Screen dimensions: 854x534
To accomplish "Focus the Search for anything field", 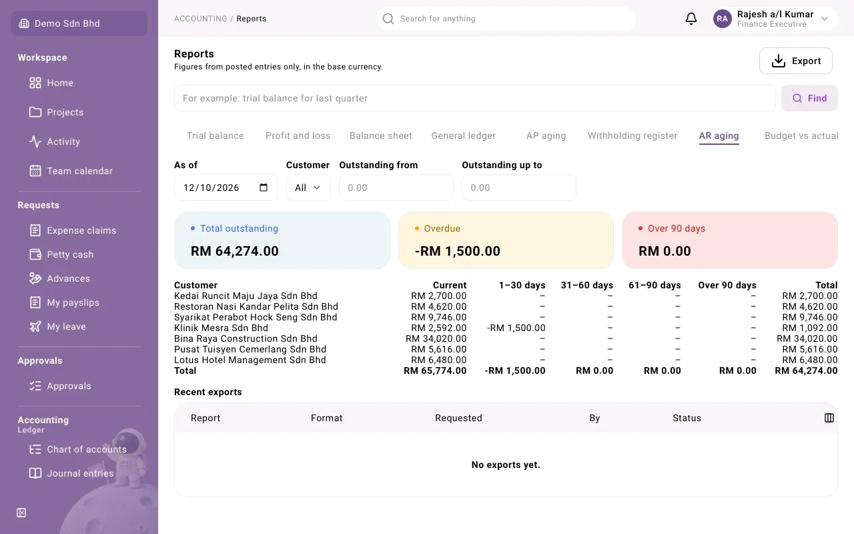I will (506, 19).
